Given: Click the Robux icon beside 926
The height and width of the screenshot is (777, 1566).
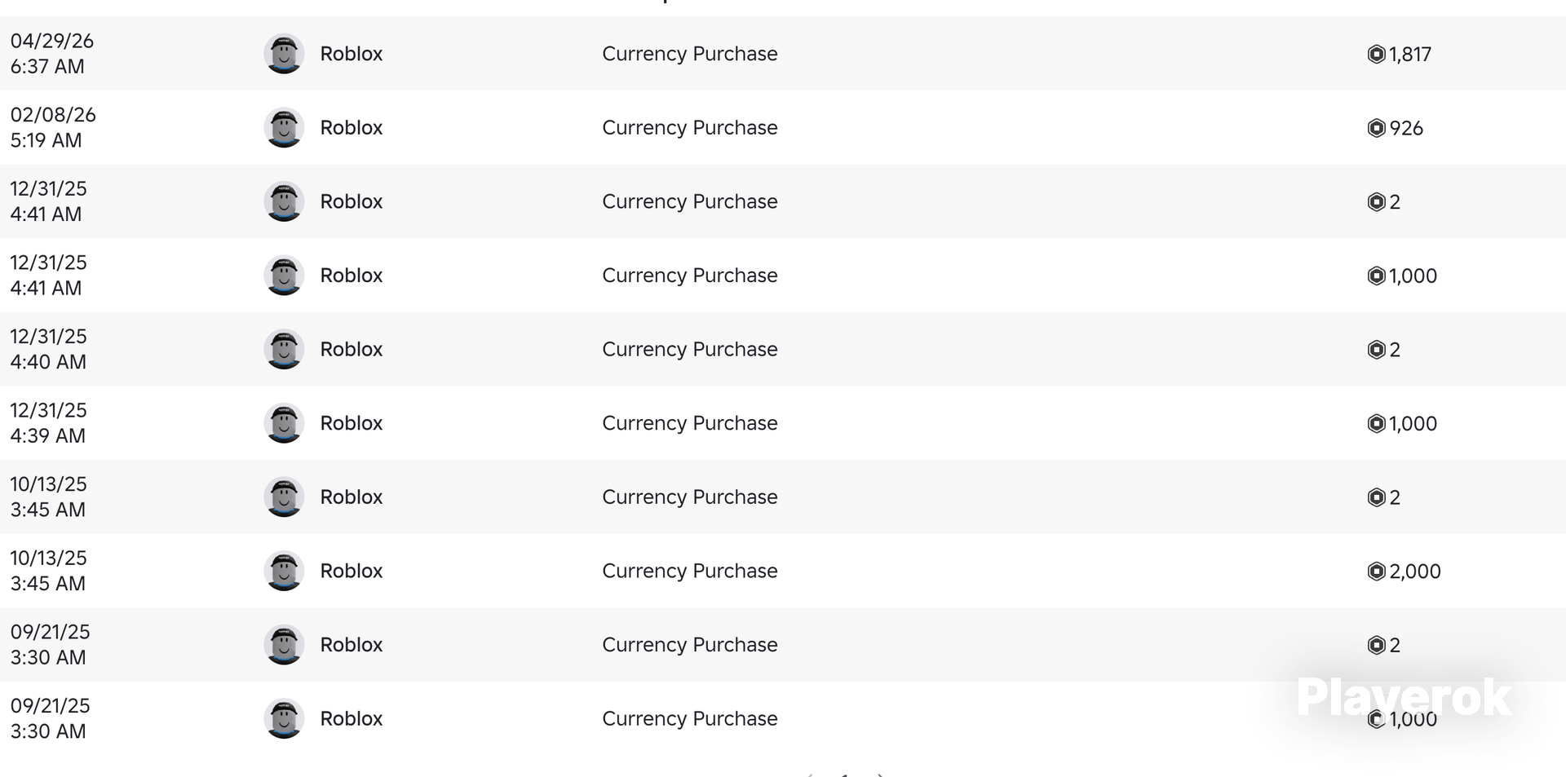Looking at the screenshot, I should click(x=1376, y=128).
